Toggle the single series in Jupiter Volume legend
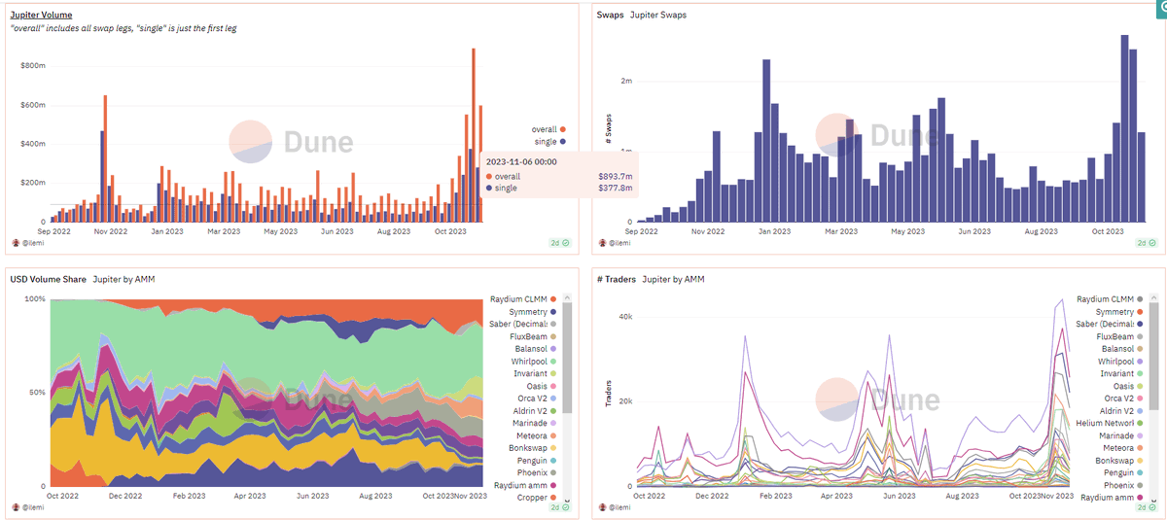Image resolution: width=1167 pixels, height=520 pixels. click(551, 142)
